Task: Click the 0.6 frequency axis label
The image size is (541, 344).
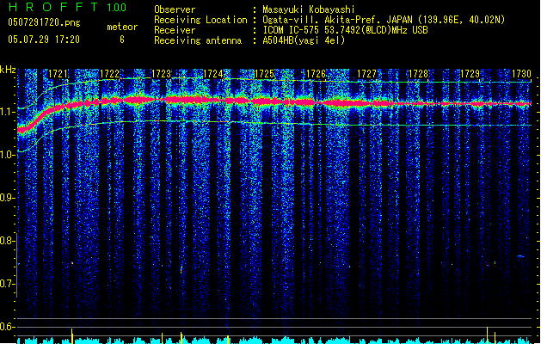Action: [7, 327]
